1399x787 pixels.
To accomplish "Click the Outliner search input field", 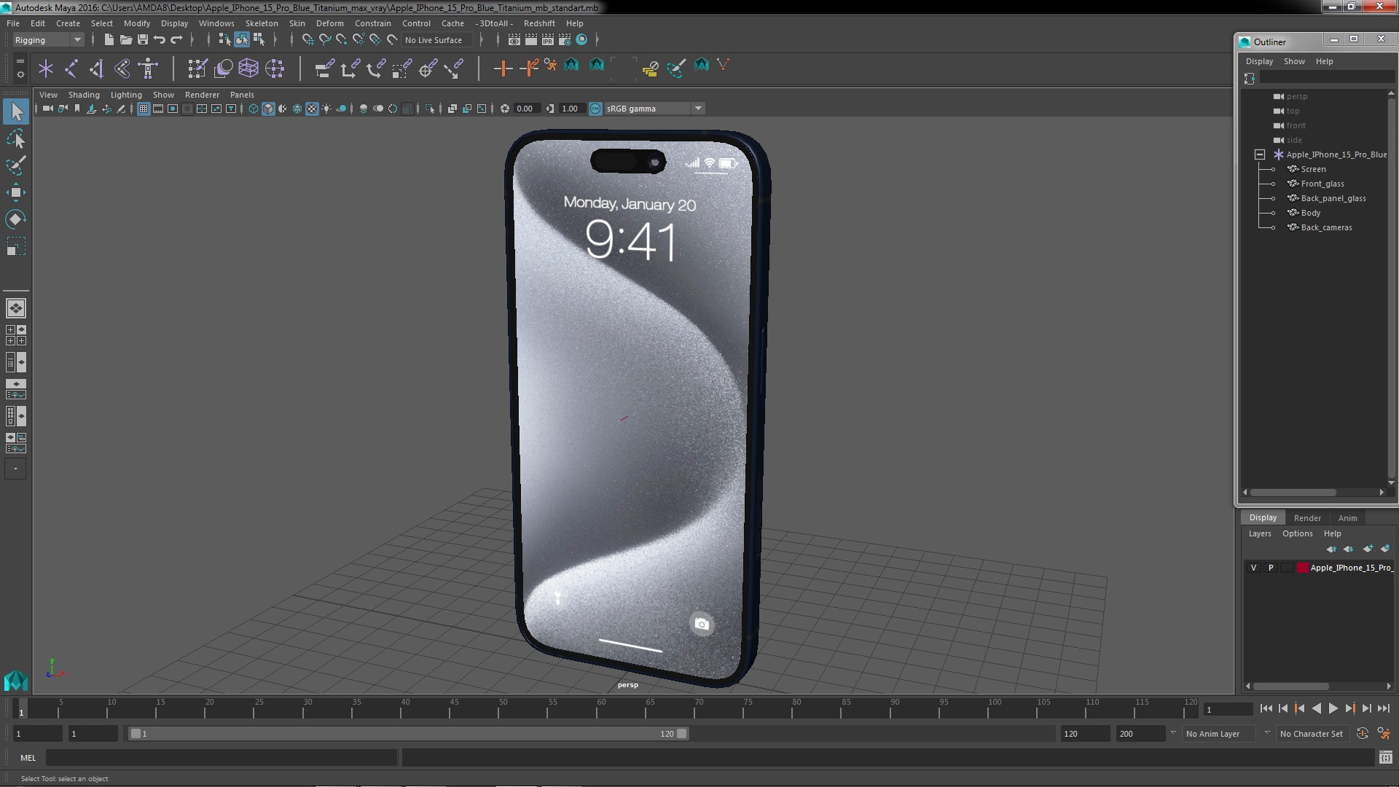I will click(1326, 78).
